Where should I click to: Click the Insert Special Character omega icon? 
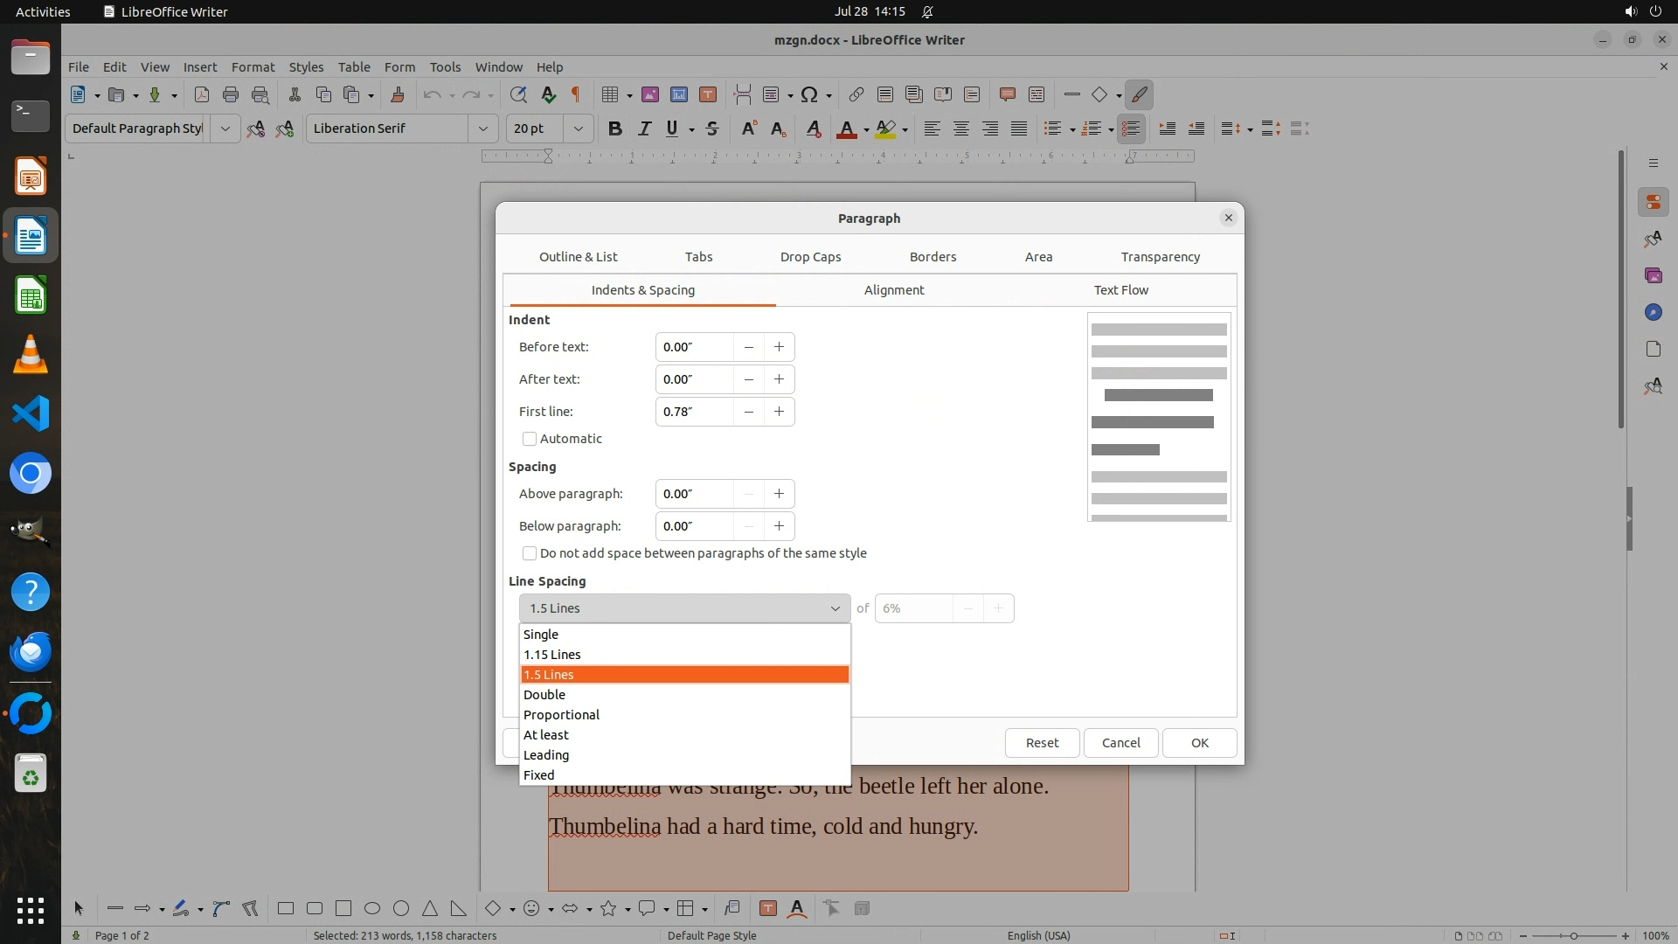809,94
